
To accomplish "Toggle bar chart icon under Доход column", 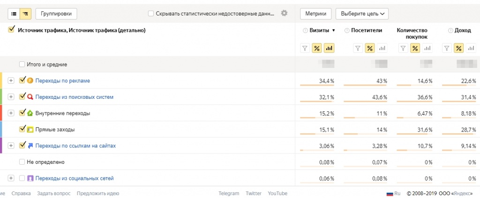I will [471, 48].
